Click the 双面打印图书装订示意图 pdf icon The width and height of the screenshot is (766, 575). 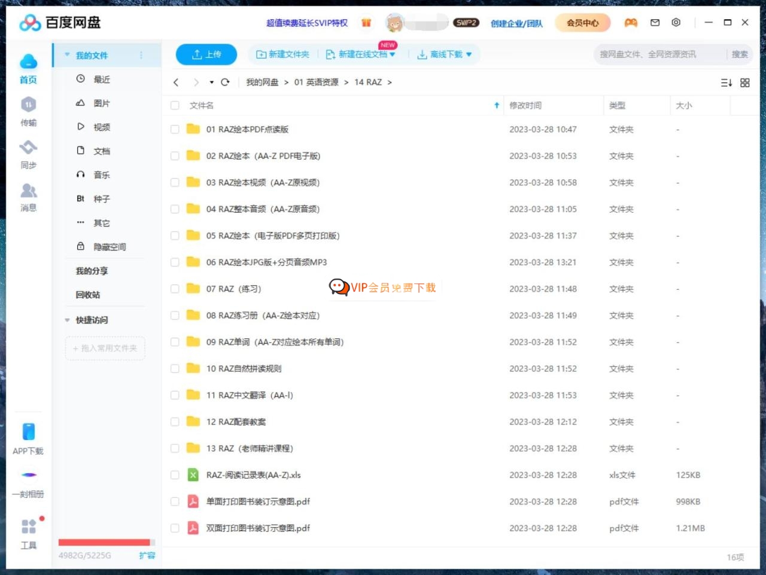coord(193,528)
